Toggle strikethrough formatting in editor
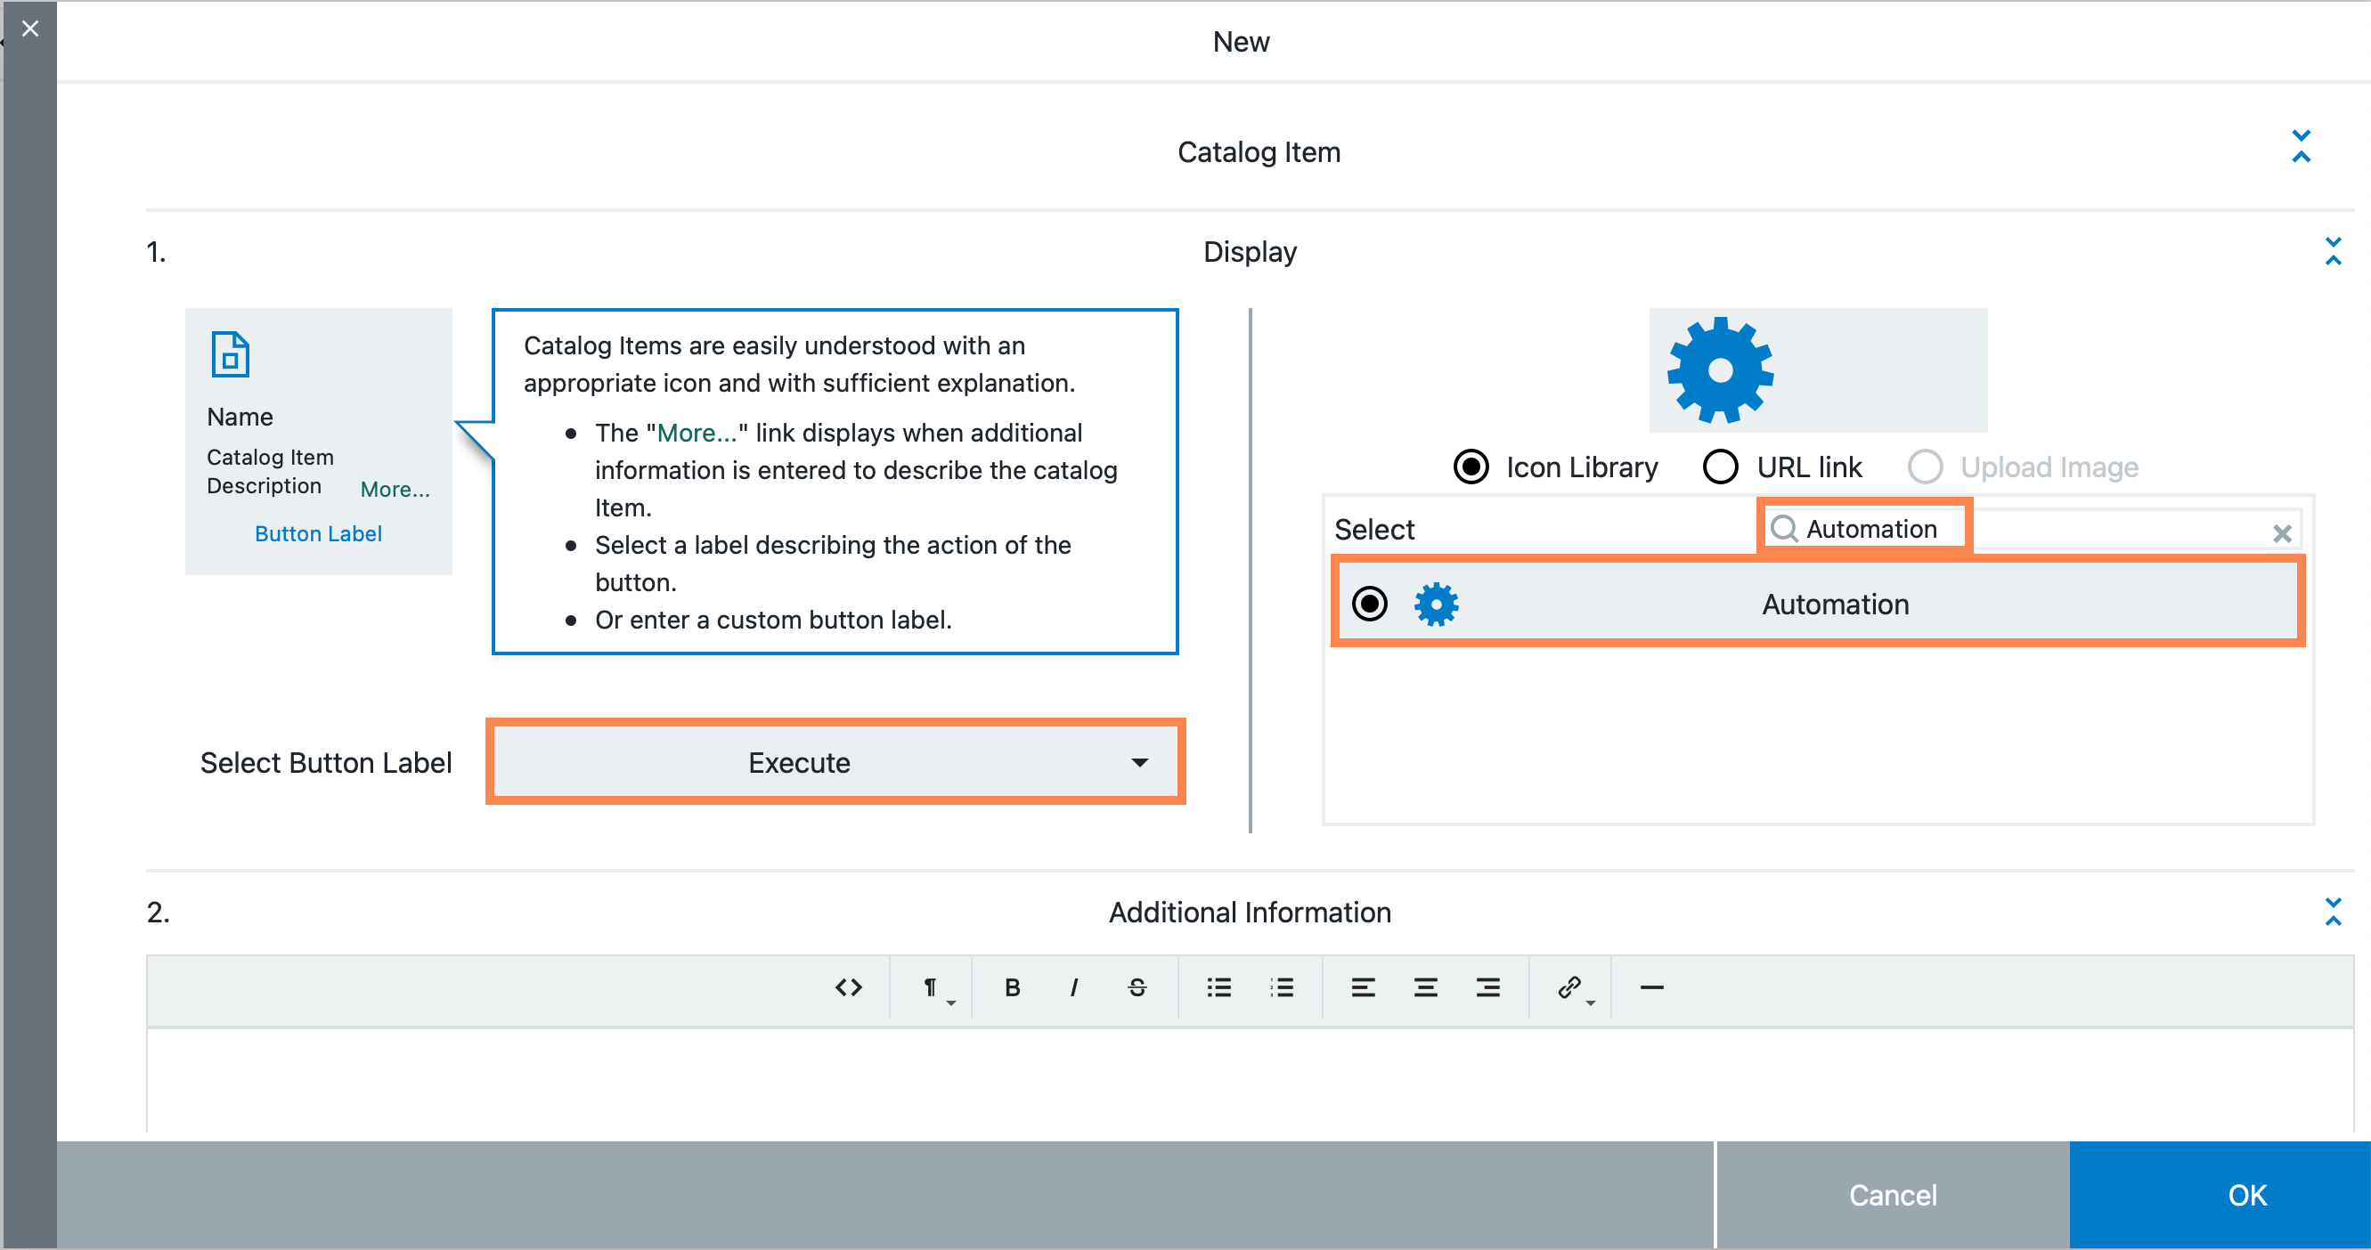The width and height of the screenshot is (2371, 1250). 1138,986
